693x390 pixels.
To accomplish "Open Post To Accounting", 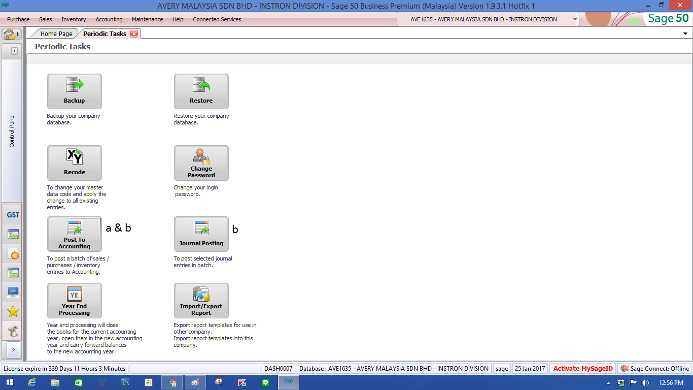I will [x=75, y=234].
